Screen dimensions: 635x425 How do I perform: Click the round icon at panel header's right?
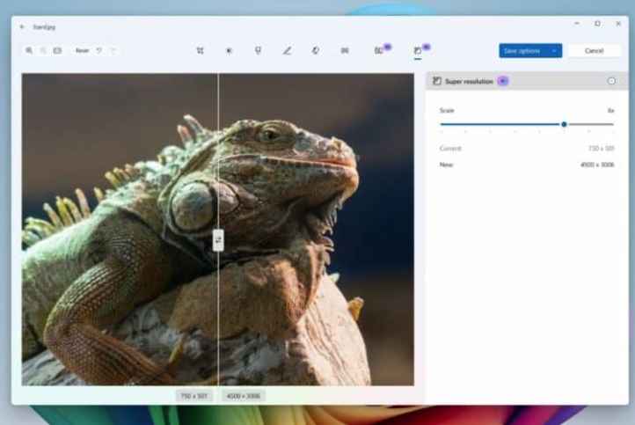pos(611,81)
